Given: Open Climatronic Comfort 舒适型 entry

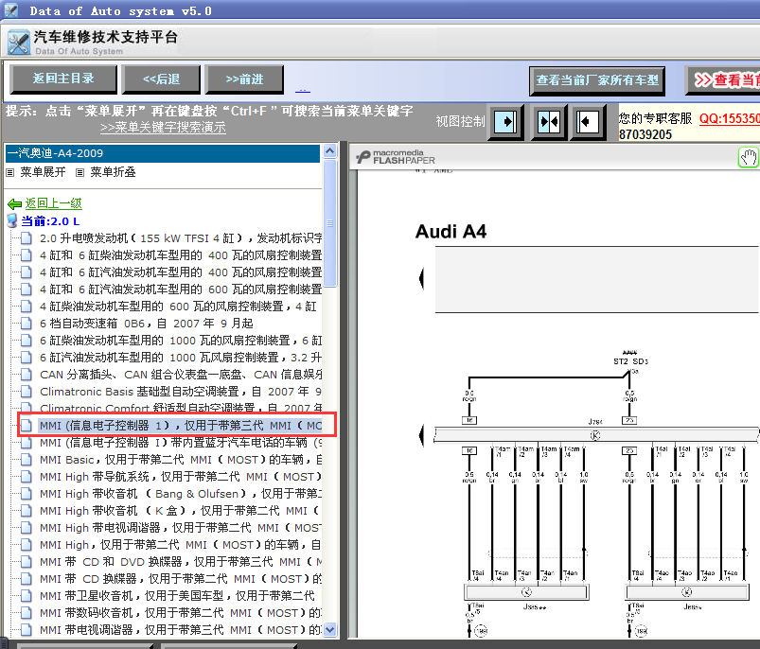Looking at the screenshot, I should click(181, 408).
